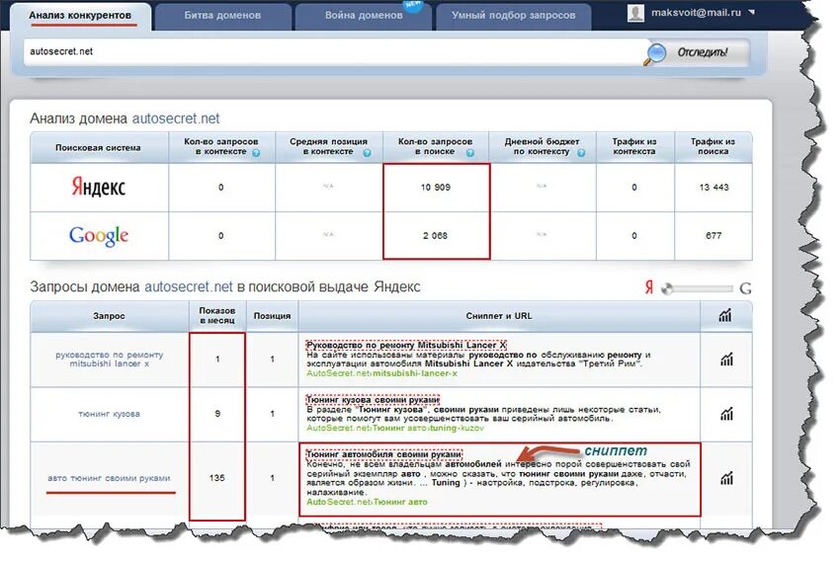Open snippet title Тюнинг автомобиля своими руками
The height and width of the screenshot is (562, 840).
(383, 454)
